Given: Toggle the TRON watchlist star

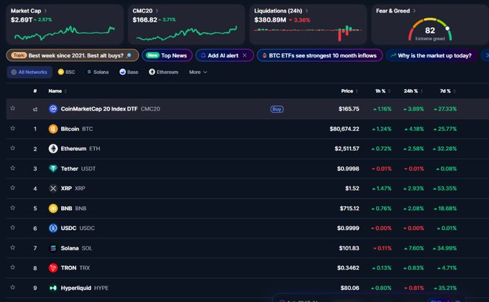Looking at the screenshot, I should point(13,267).
